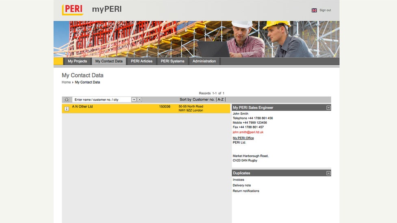
Task: Open Delivery note duplicates
Action: point(241,185)
